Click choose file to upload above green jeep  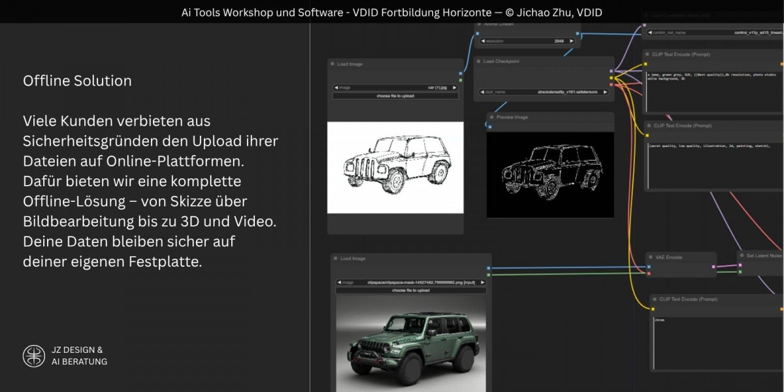(410, 290)
